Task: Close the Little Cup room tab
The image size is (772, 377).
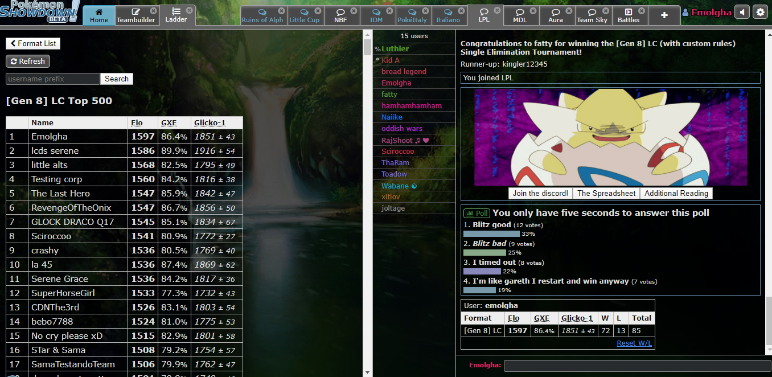Action: 319,11
